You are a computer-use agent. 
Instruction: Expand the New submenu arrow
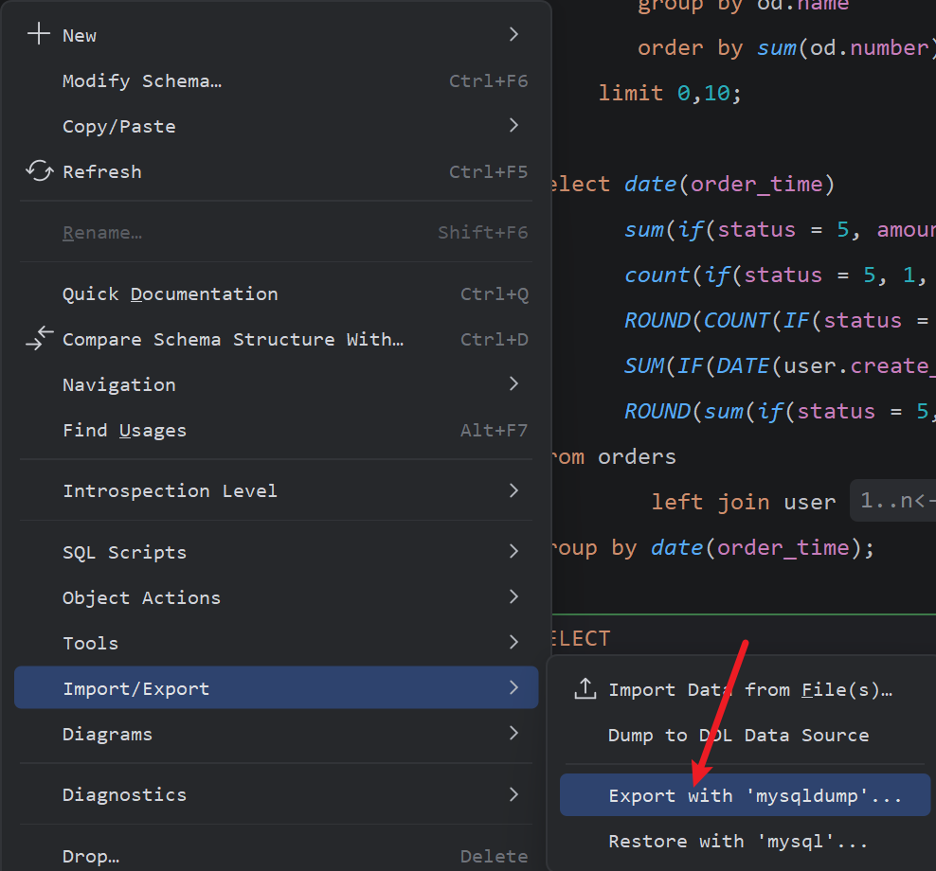pyautogui.click(x=513, y=34)
